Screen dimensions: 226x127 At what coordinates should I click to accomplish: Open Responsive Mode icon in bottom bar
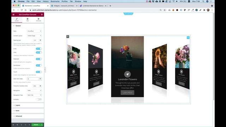point(25,125)
